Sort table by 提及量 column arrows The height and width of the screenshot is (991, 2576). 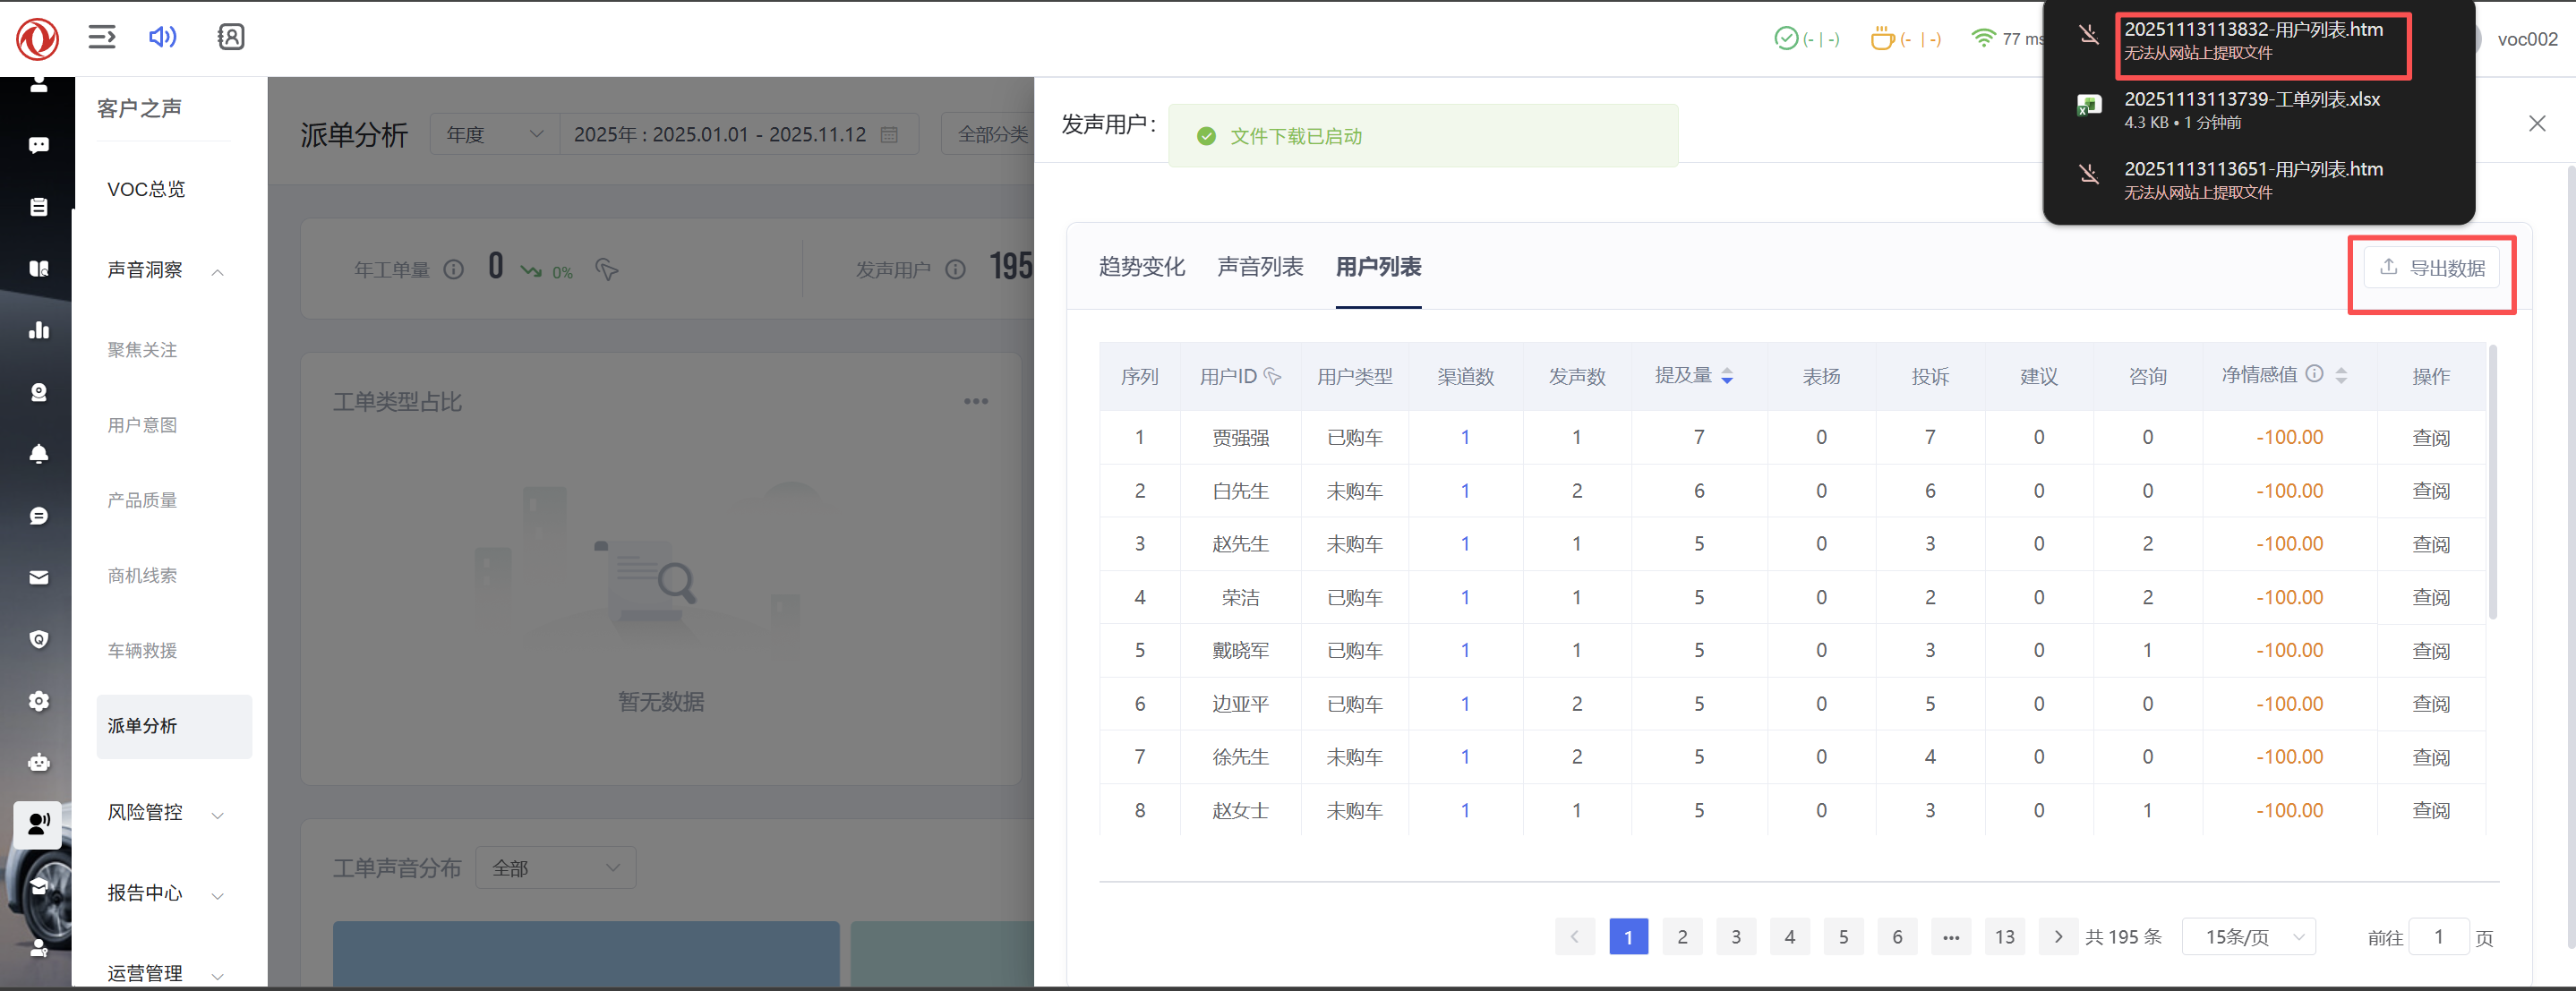[x=1727, y=376]
